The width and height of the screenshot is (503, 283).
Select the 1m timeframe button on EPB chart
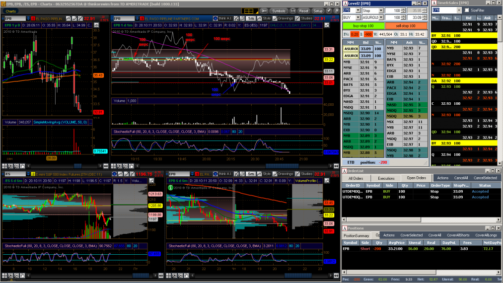pyautogui.click(x=251, y=18)
